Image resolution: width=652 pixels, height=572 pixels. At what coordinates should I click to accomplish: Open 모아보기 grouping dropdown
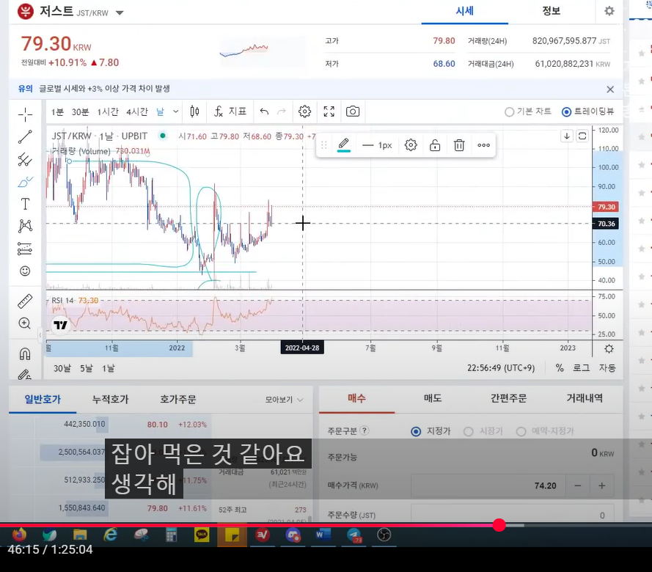click(x=284, y=400)
